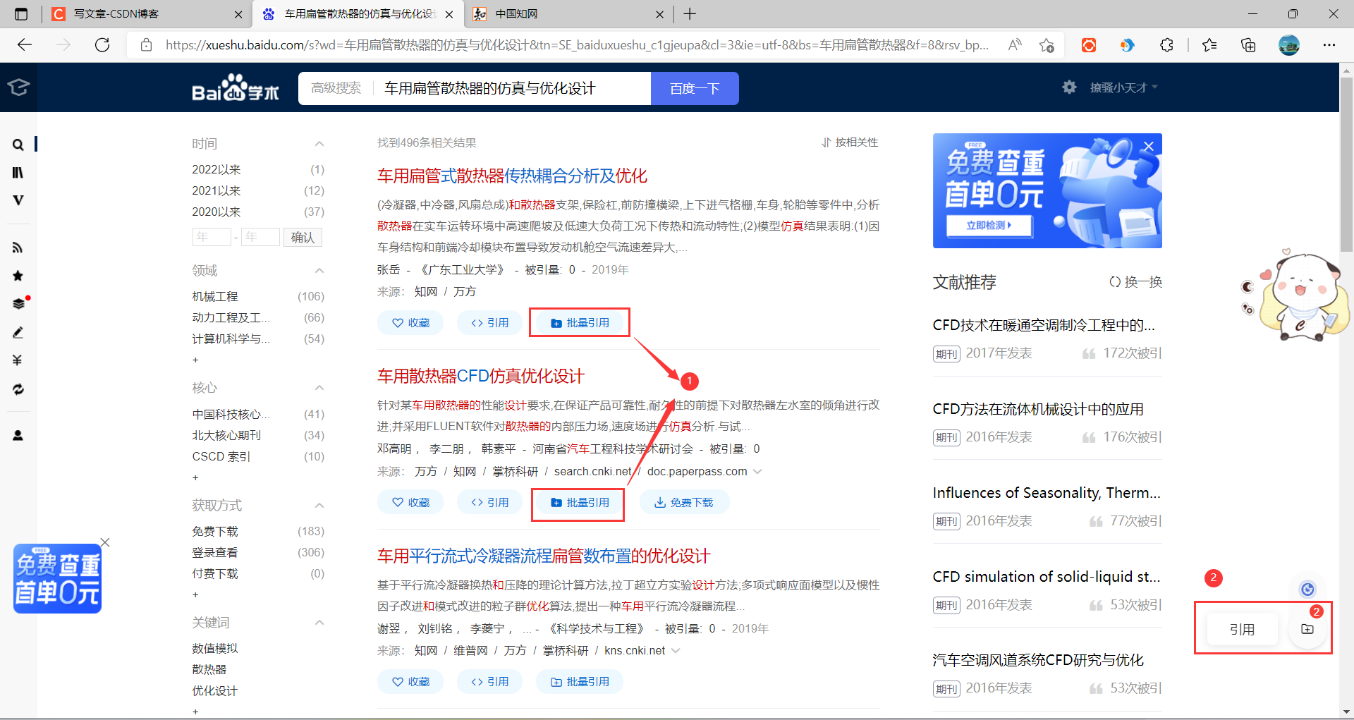1354x720 pixels.
Task: Open paper 车用平行流式冷凝器流程扁管数布置的优化设计
Action: [543, 556]
